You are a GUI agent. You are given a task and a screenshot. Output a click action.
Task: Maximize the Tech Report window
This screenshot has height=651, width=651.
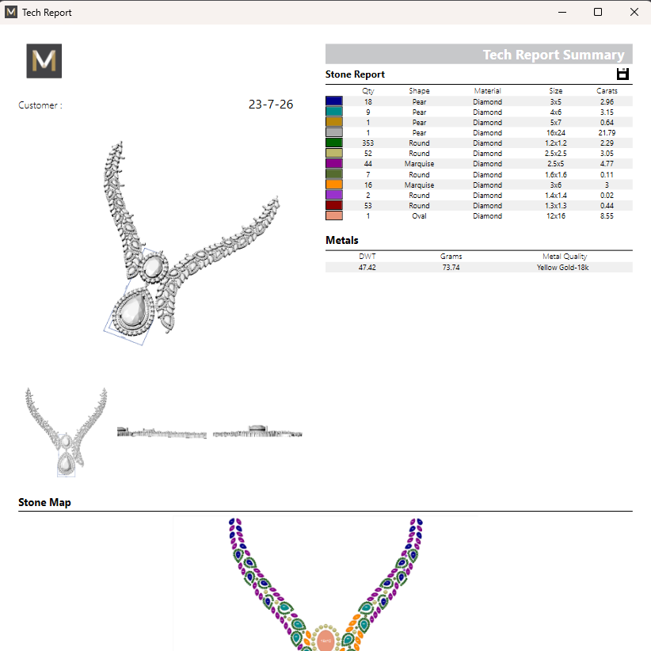[x=598, y=12]
